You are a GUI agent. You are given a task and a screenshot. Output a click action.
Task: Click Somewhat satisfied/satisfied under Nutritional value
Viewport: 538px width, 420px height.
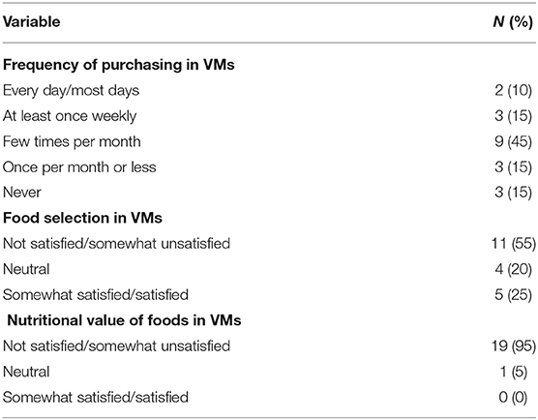pos(96,398)
